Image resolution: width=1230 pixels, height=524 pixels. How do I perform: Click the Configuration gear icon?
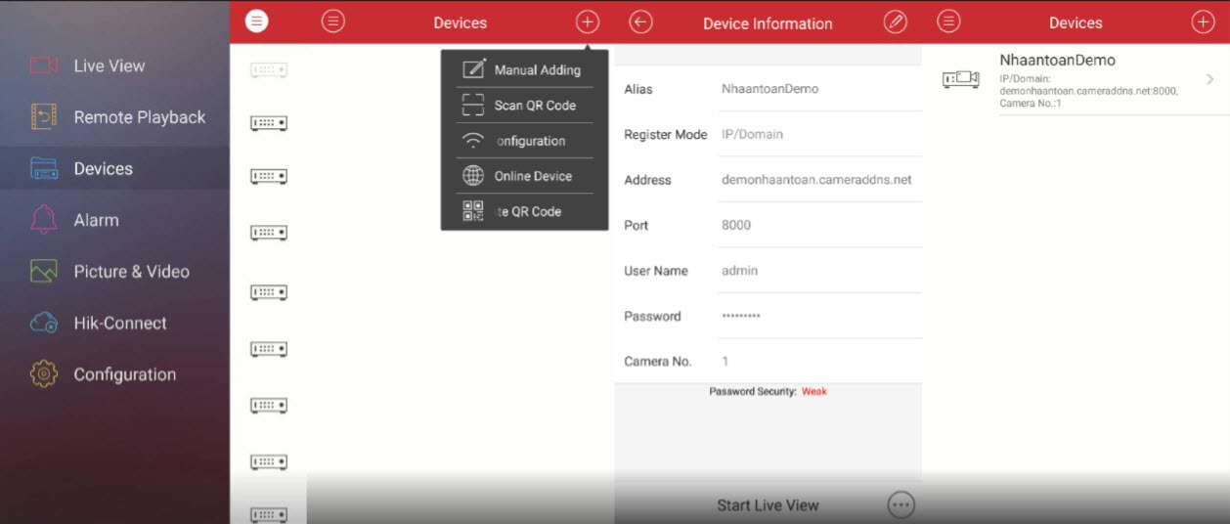(44, 374)
